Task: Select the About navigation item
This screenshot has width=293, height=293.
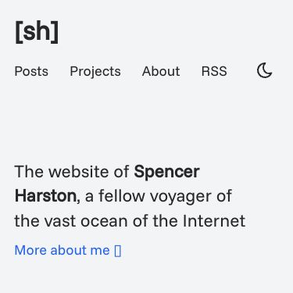Action: [x=161, y=71]
